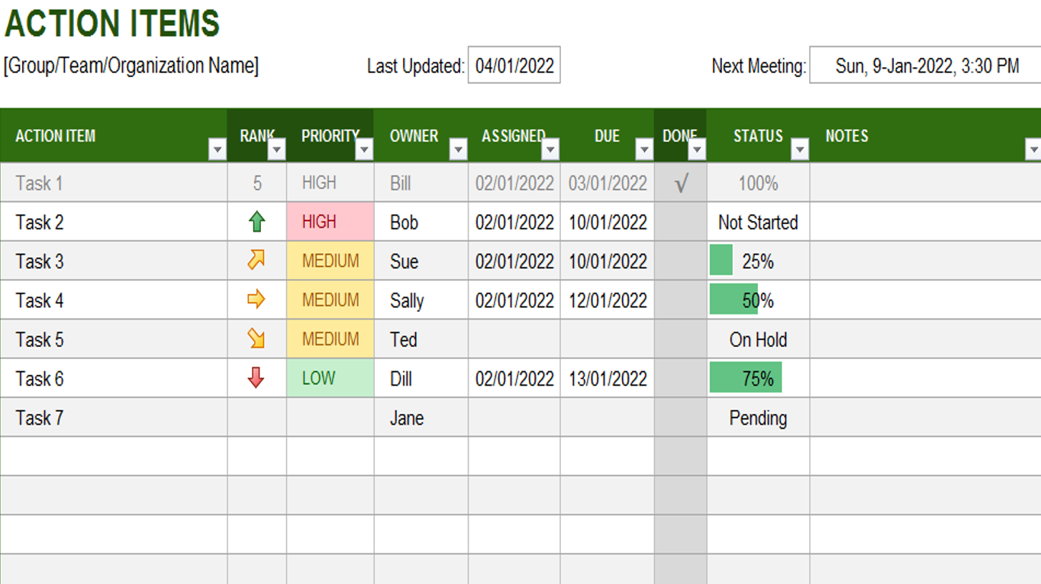Screen dimensions: 1041x584
Task: Open the NOTES column filter dropdown
Action: (1033, 149)
